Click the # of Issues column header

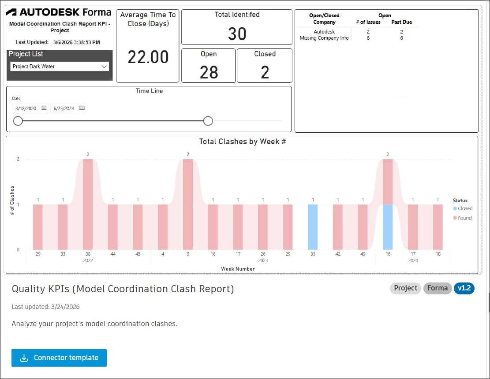pyautogui.click(x=368, y=22)
